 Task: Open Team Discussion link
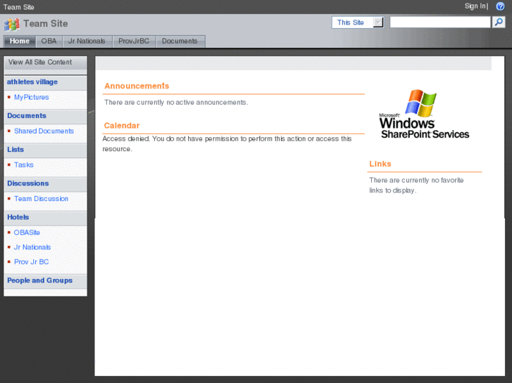click(x=41, y=199)
